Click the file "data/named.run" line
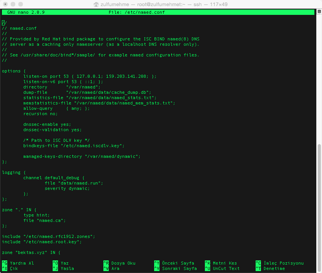Image resolution: width=322 pixels, height=273 pixels. pyautogui.click(x=74, y=183)
